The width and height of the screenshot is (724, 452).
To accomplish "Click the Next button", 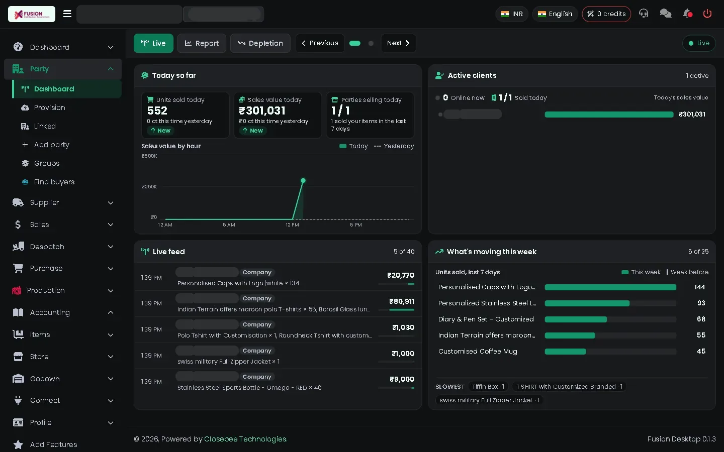I will click(398, 43).
